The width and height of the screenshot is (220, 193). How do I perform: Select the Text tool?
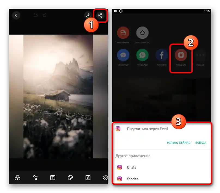(x=53, y=178)
